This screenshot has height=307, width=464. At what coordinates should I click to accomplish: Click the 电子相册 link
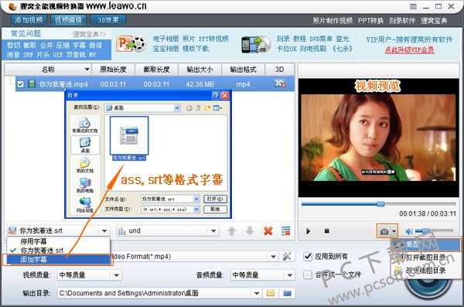coord(165,39)
